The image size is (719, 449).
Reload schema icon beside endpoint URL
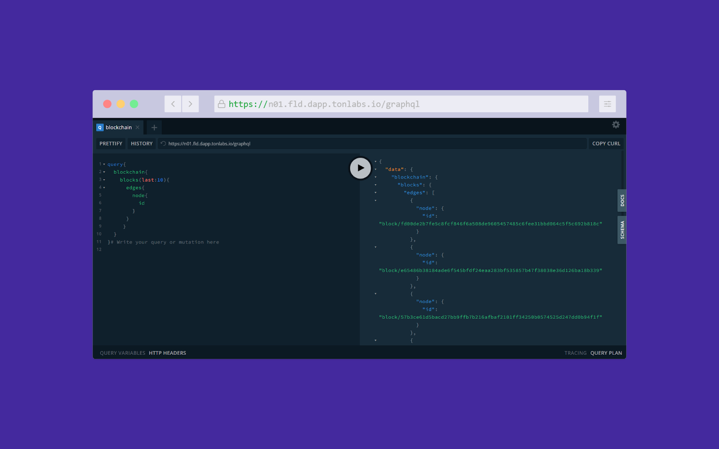163,144
